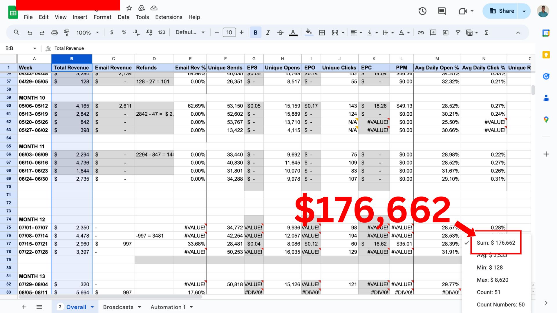Image resolution: width=557 pixels, height=313 pixels.
Task: Star this document
Action: tap(129, 8)
